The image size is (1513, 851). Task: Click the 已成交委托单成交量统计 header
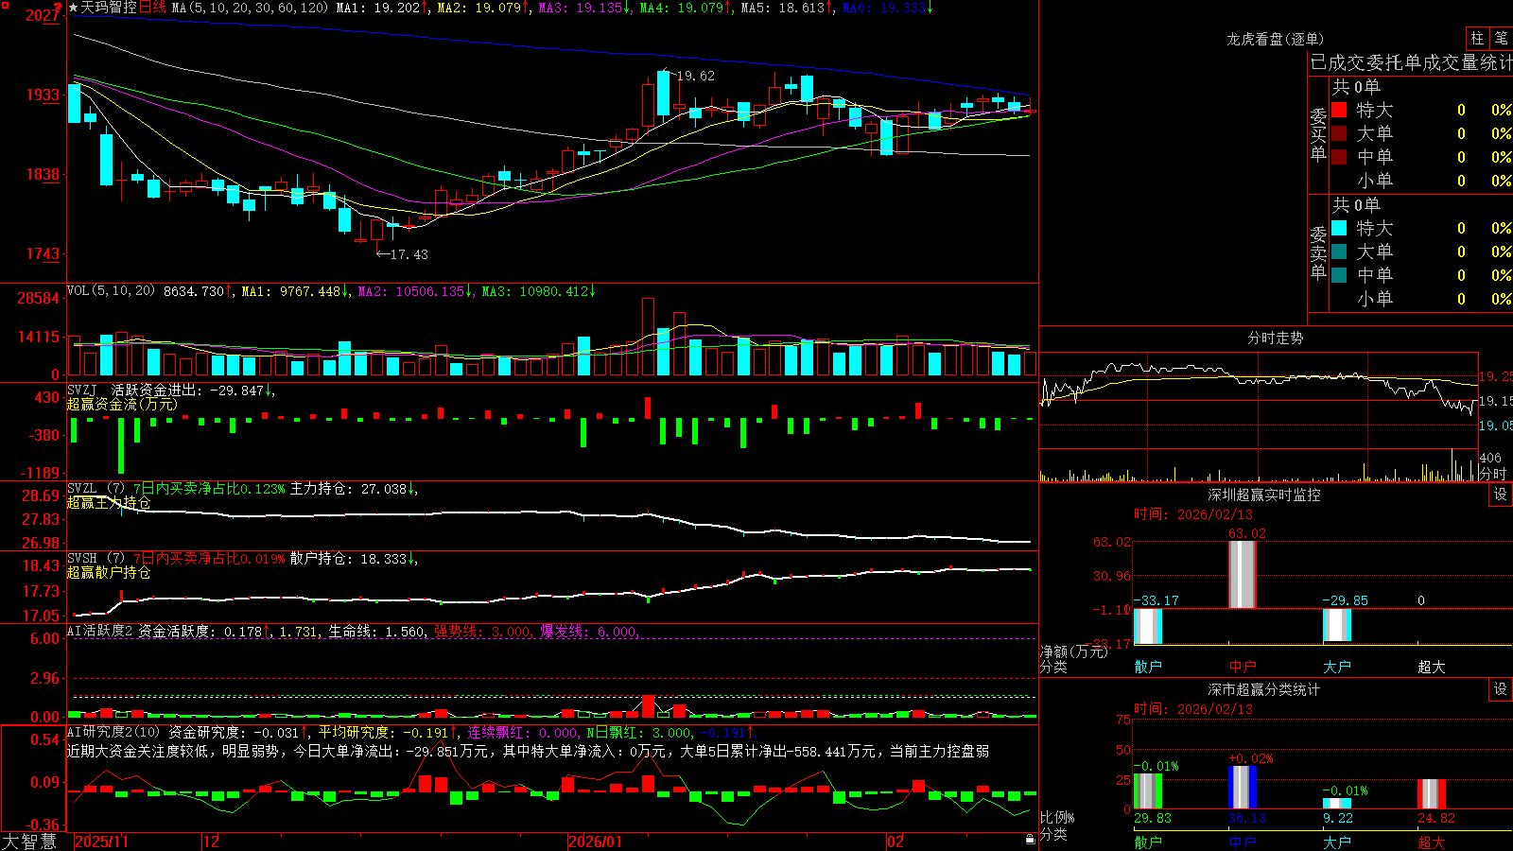pos(1411,62)
